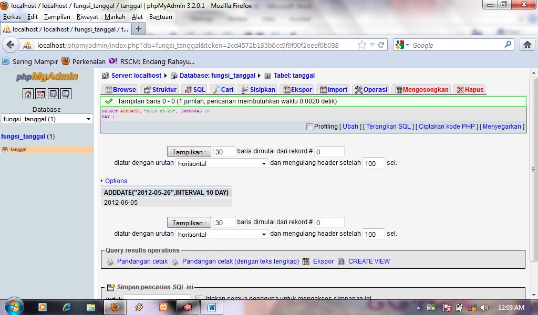Open phpMyAdmin home icon in sidebar
538x315 pixels.
[28, 93]
